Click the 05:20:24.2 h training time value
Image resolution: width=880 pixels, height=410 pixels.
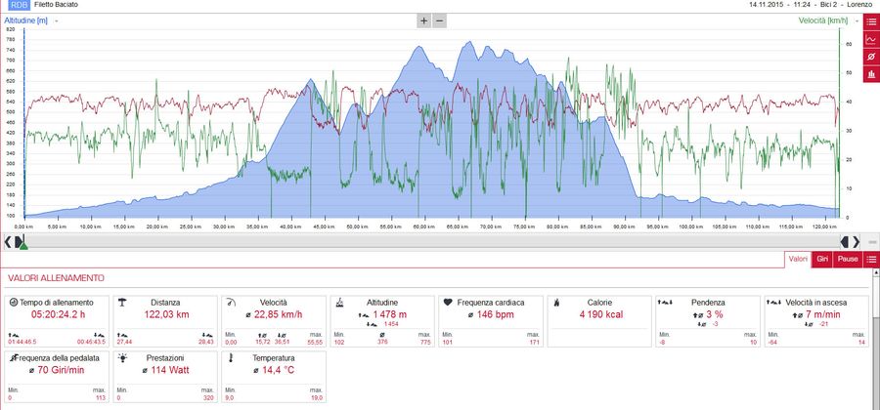(58, 314)
